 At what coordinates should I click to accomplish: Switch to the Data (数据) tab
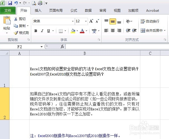pos(88,11)
